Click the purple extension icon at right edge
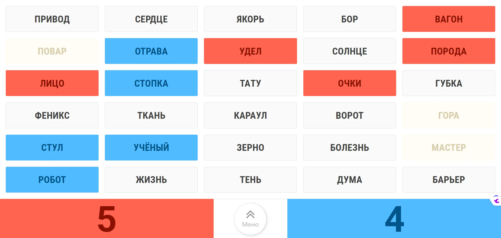Viewport: 501px width, 238px height. click(x=497, y=200)
